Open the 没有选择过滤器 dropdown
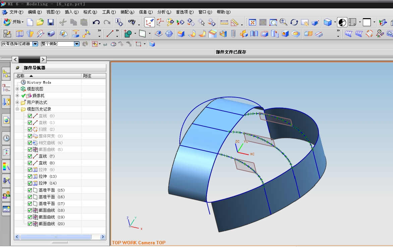The height and width of the screenshot is (247, 393). tap(35, 44)
